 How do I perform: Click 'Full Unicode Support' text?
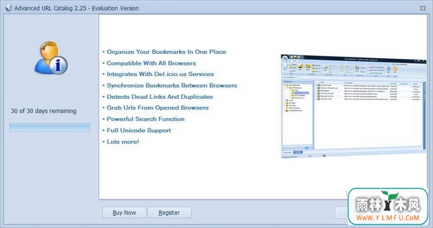139,130
